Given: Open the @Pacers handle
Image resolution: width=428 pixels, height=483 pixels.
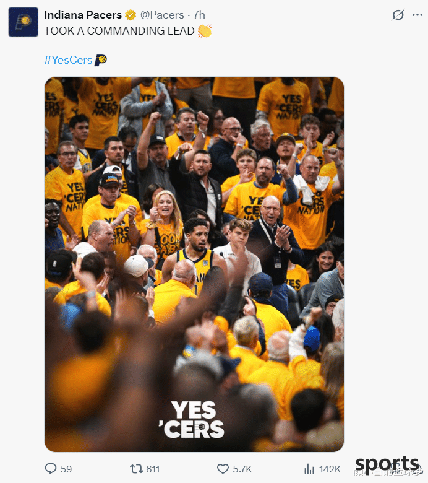Looking at the screenshot, I should [x=162, y=15].
